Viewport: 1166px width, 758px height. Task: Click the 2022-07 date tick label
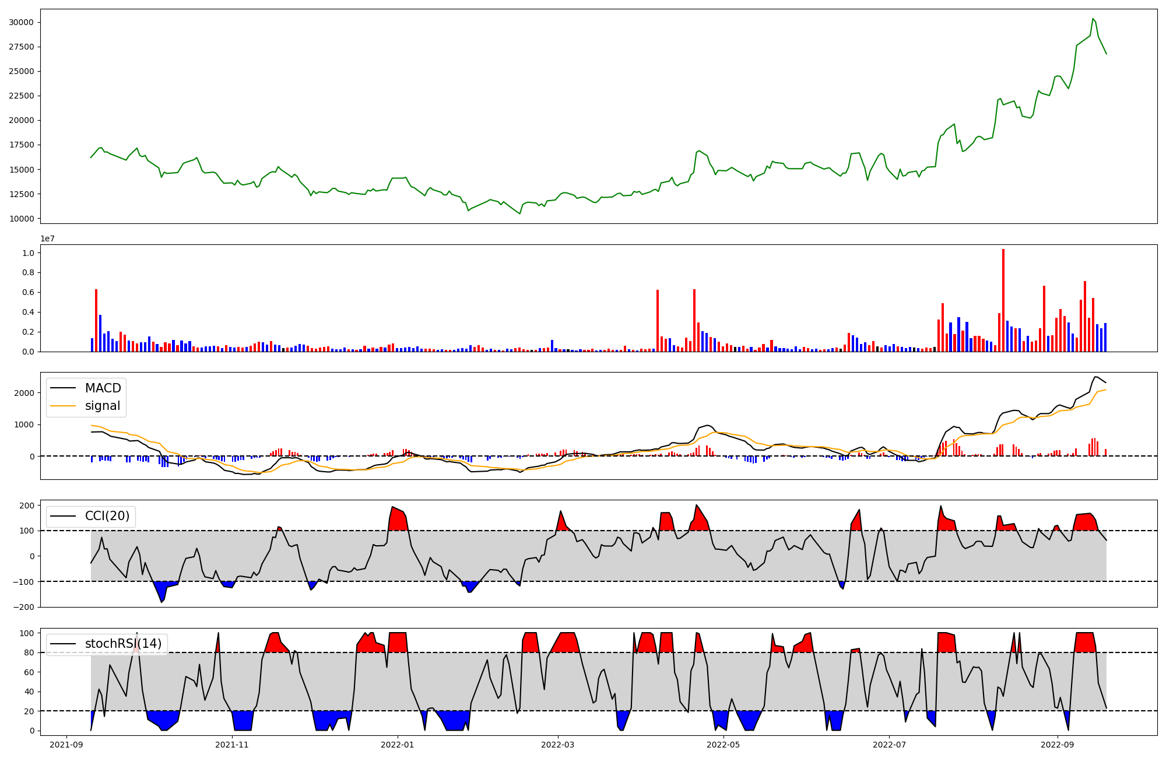pyautogui.click(x=889, y=745)
